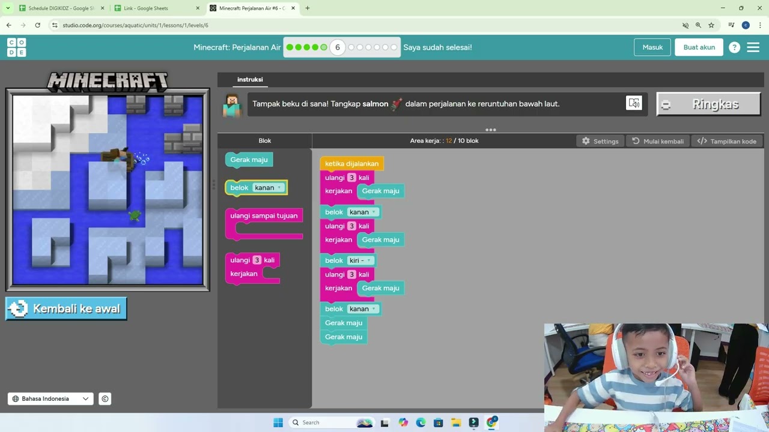Open the Chrome profile avatar
Viewport: 769px width, 432px height.
point(746,25)
